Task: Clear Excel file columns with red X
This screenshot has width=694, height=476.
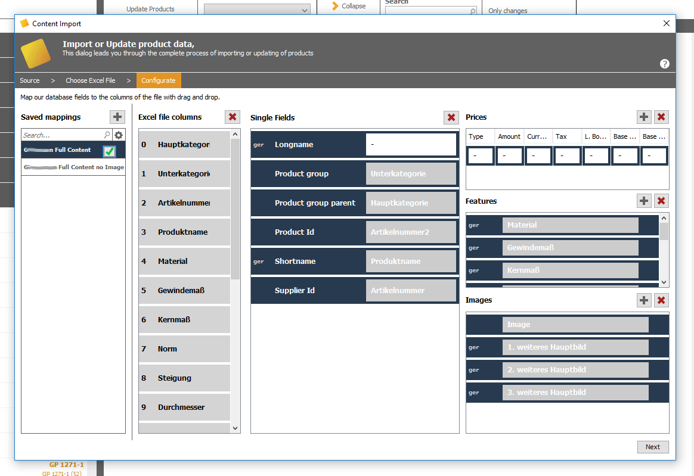Action: (233, 117)
